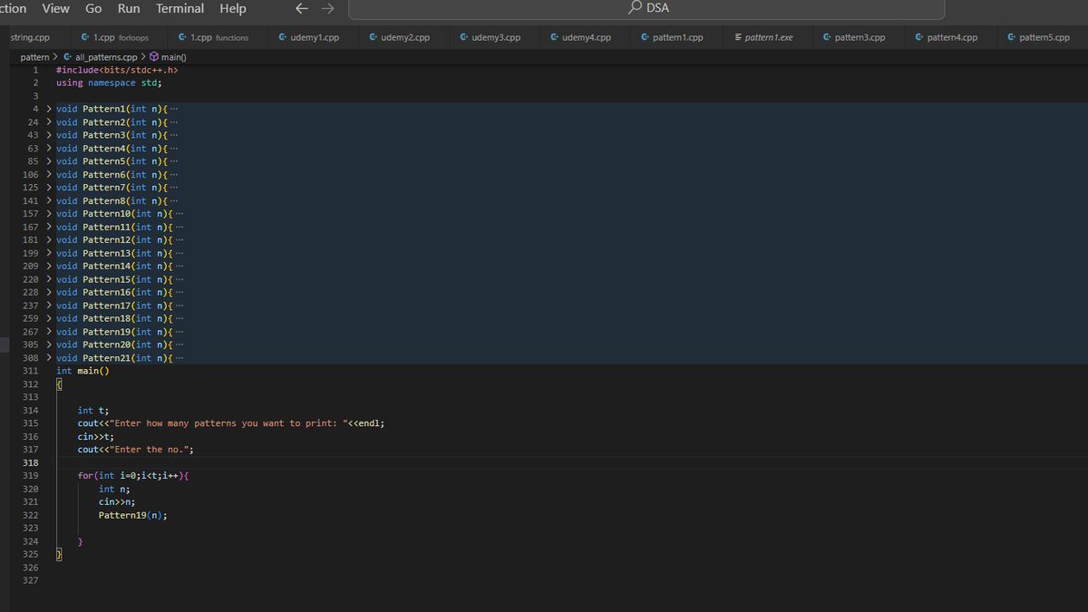Click the for loop line in main
Image resolution: width=1088 pixels, height=612 pixels.
tap(133, 476)
